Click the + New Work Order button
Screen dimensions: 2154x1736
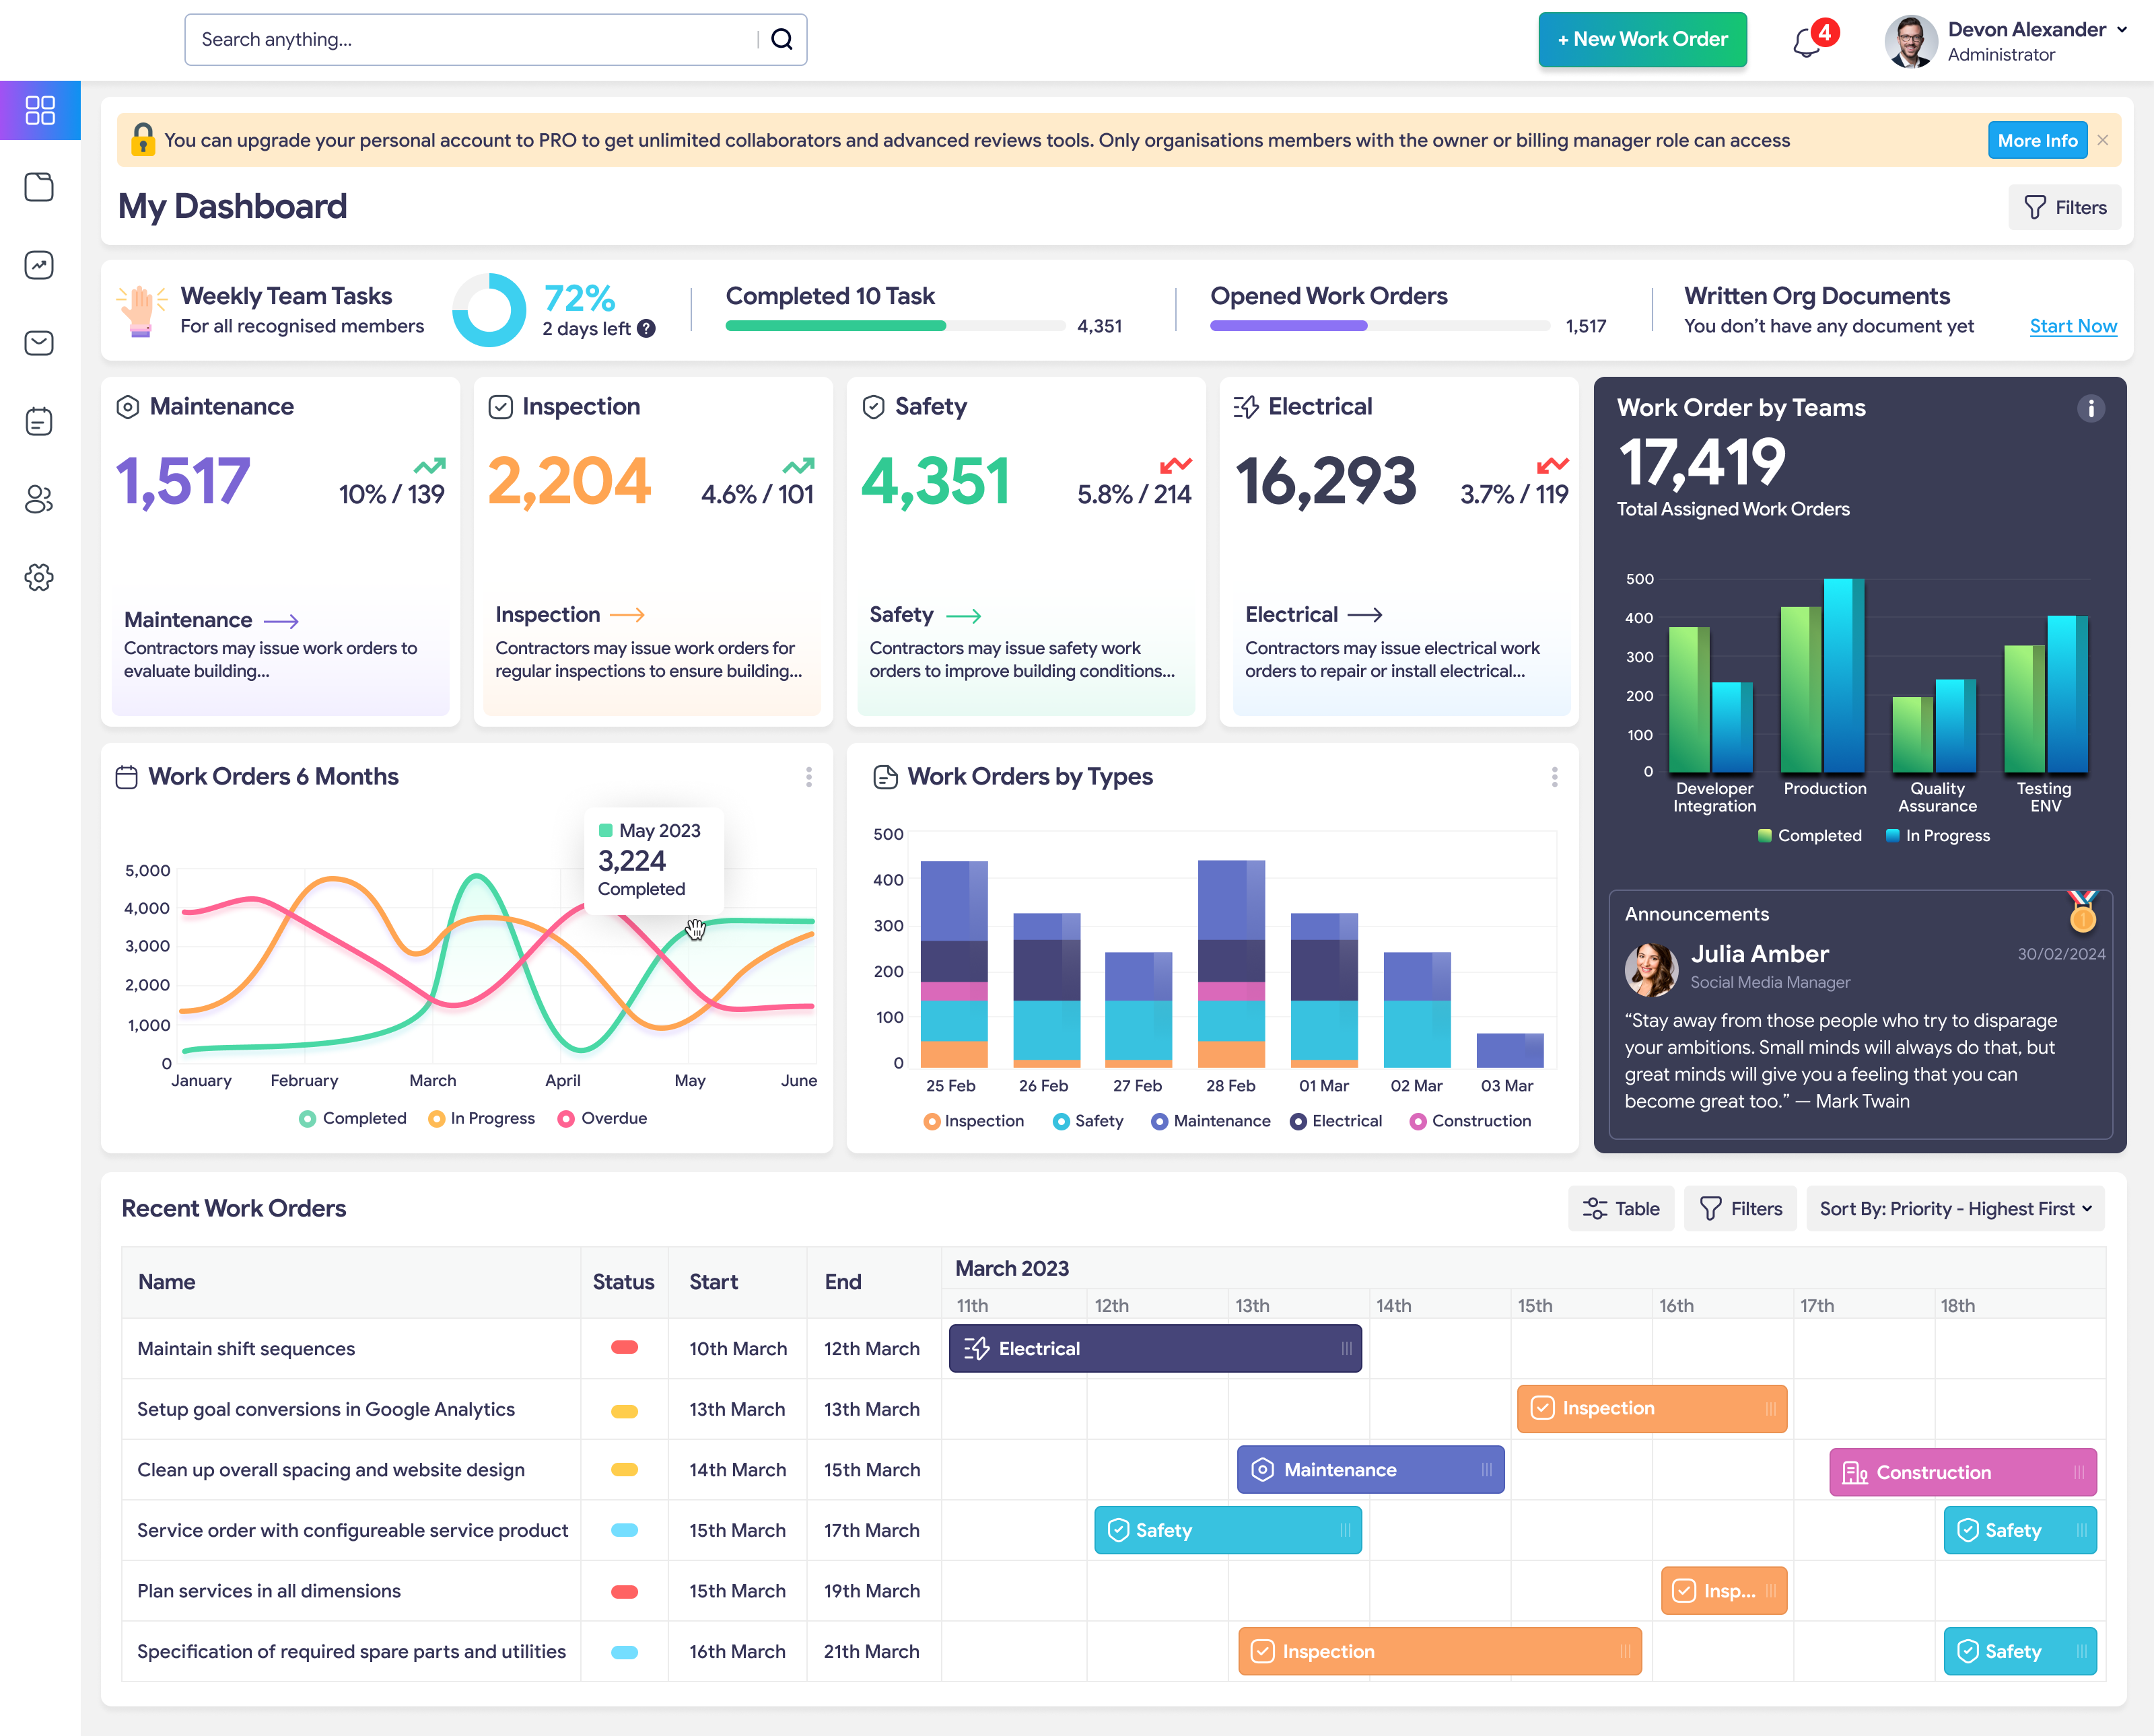click(x=1643, y=39)
